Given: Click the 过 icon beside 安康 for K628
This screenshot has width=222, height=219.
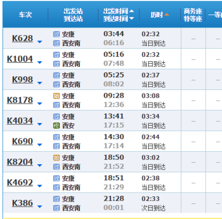Looking at the screenshot, I should [57, 34].
